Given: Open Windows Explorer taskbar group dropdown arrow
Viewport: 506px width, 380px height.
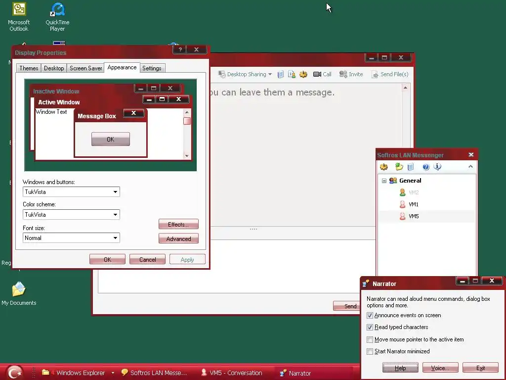Looking at the screenshot, I should [x=113, y=373].
